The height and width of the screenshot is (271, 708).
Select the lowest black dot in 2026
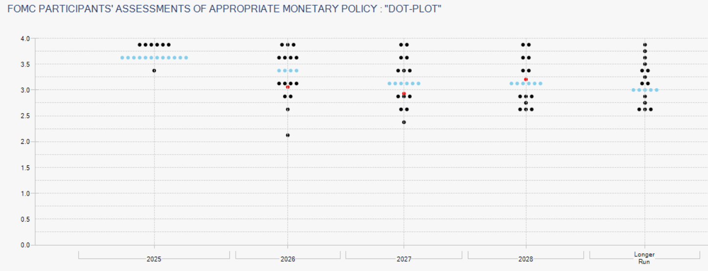(288, 135)
